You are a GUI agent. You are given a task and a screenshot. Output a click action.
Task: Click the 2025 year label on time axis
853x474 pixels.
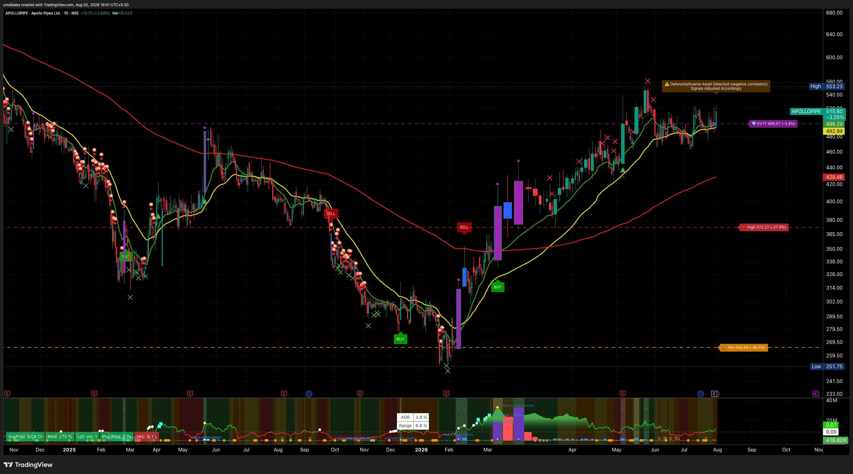(x=69, y=450)
